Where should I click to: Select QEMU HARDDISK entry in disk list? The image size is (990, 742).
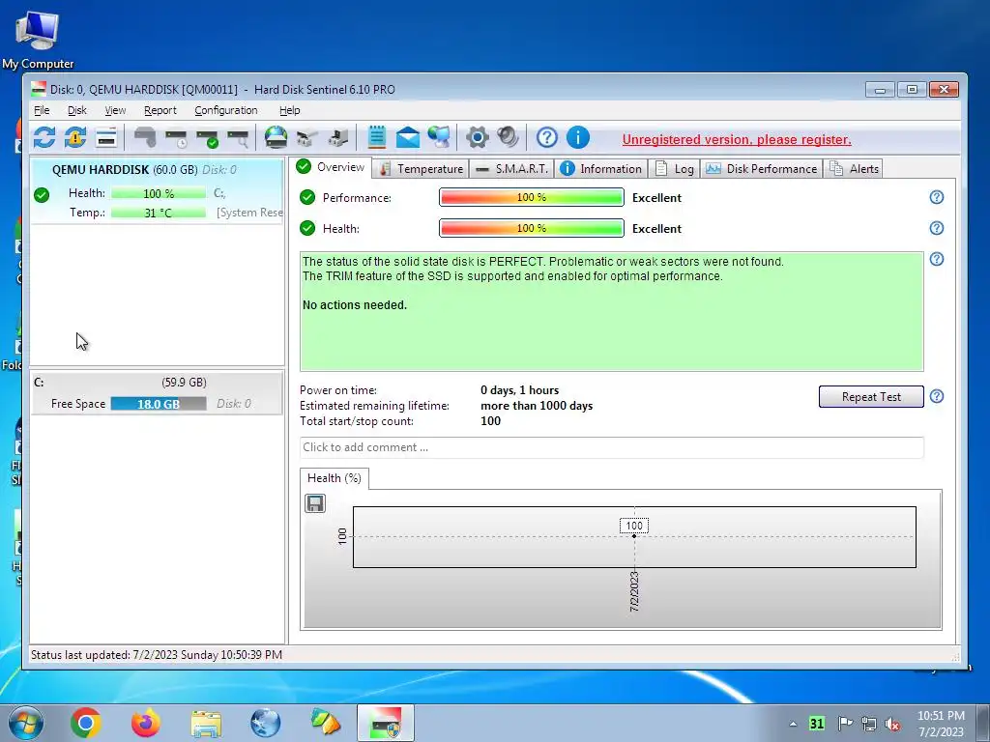(x=158, y=190)
